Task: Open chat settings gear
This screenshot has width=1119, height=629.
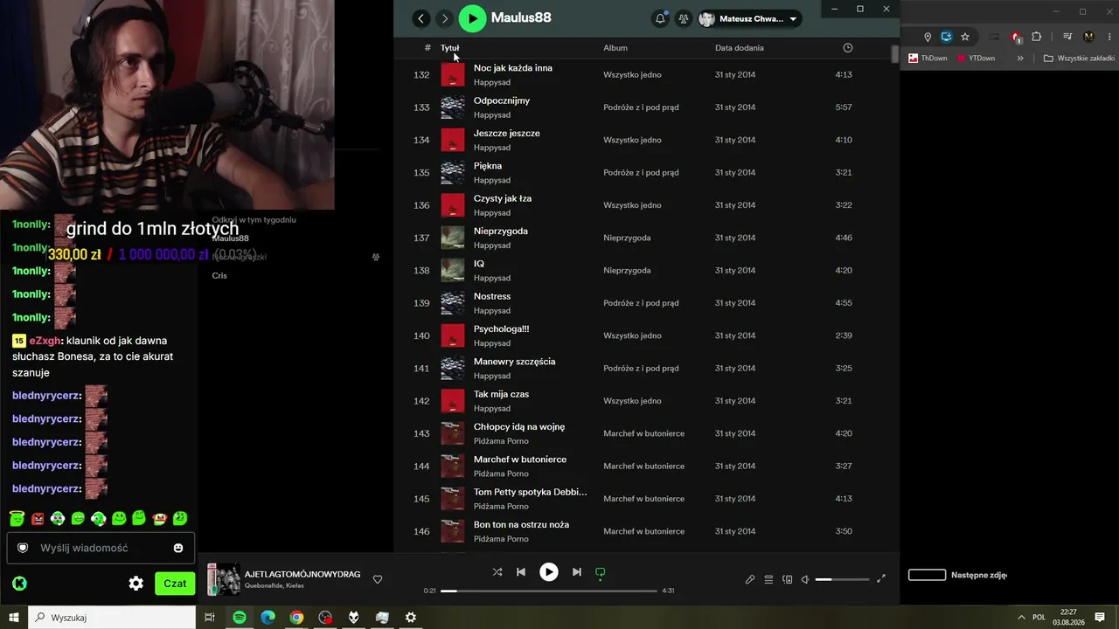Action: click(x=136, y=584)
